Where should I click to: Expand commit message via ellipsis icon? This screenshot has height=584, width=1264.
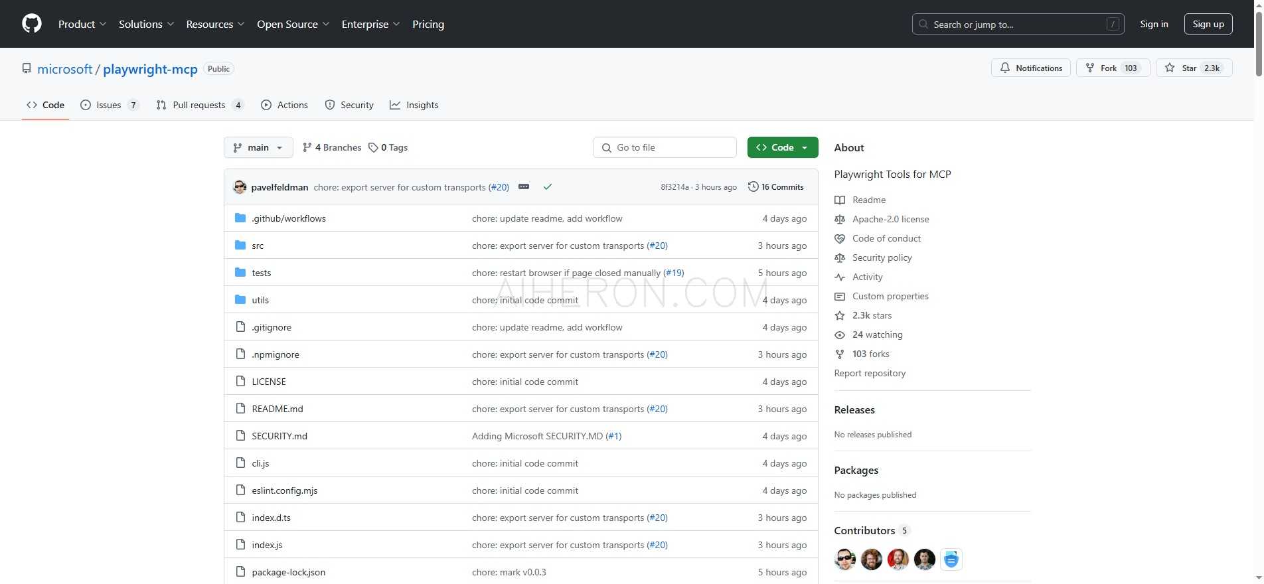tap(524, 187)
